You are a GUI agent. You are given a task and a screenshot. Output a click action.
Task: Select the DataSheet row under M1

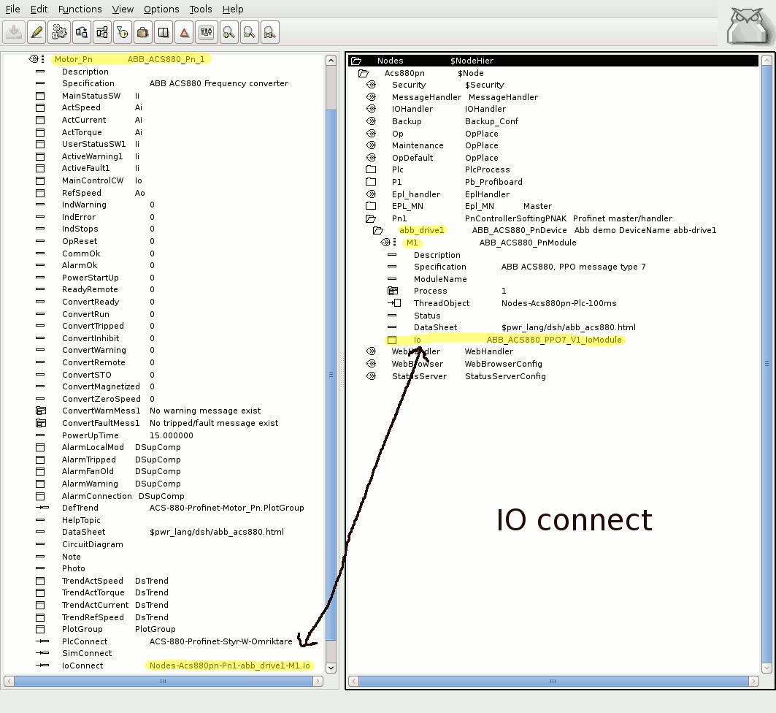553,327
